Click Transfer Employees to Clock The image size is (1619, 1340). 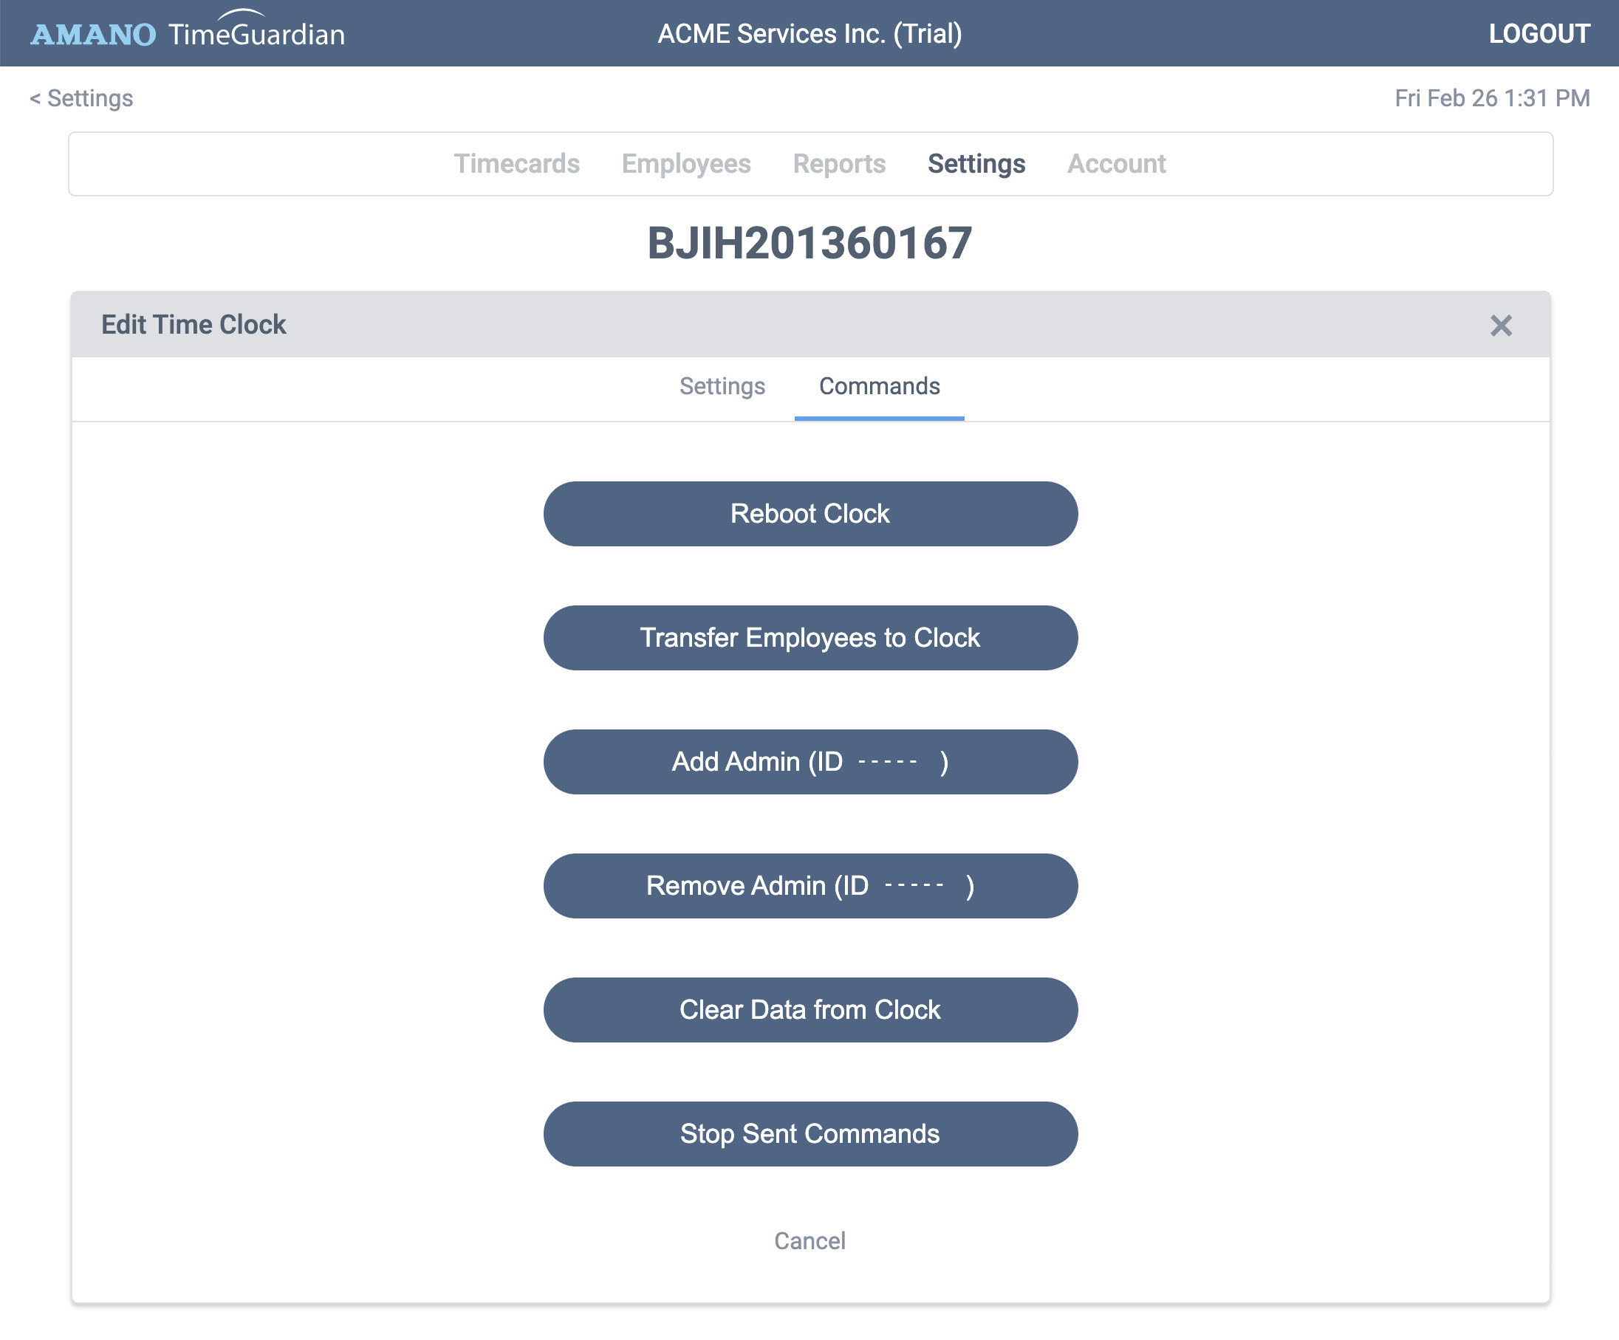[809, 637]
